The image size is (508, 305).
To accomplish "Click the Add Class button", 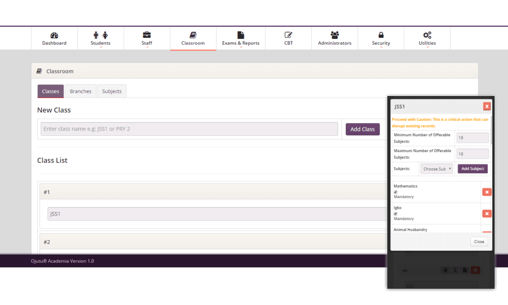I will tap(363, 129).
